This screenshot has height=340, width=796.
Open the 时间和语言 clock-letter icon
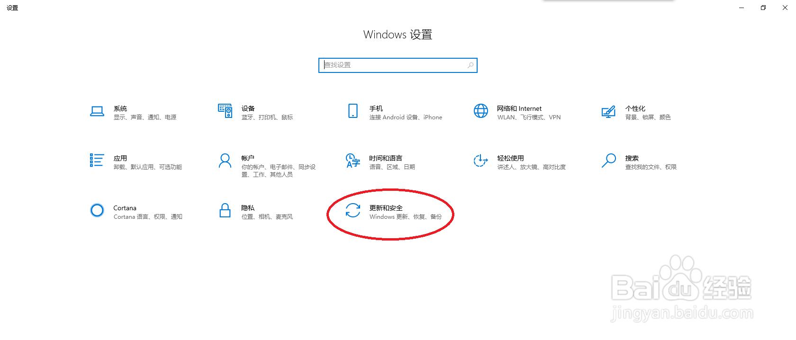point(353,161)
